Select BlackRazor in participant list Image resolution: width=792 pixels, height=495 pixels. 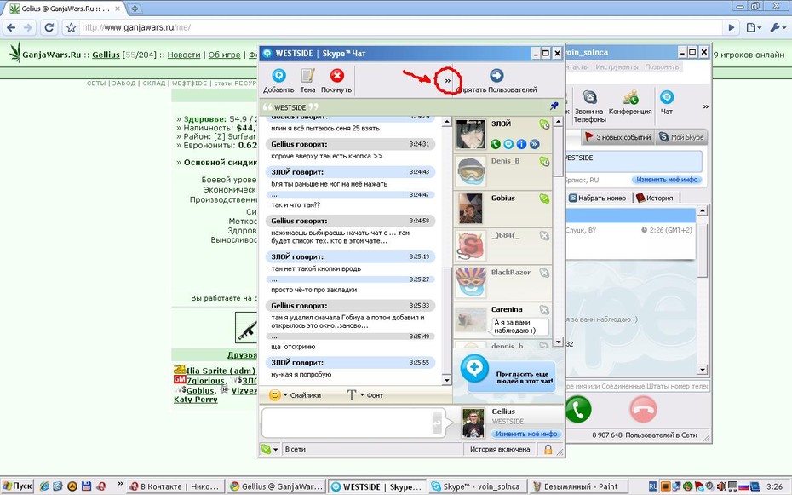[x=502, y=282]
